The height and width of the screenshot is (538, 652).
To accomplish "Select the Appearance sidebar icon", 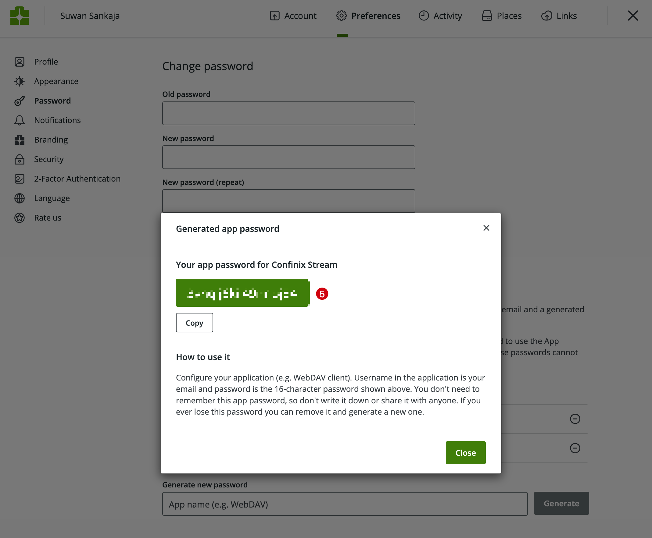I will [19, 81].
